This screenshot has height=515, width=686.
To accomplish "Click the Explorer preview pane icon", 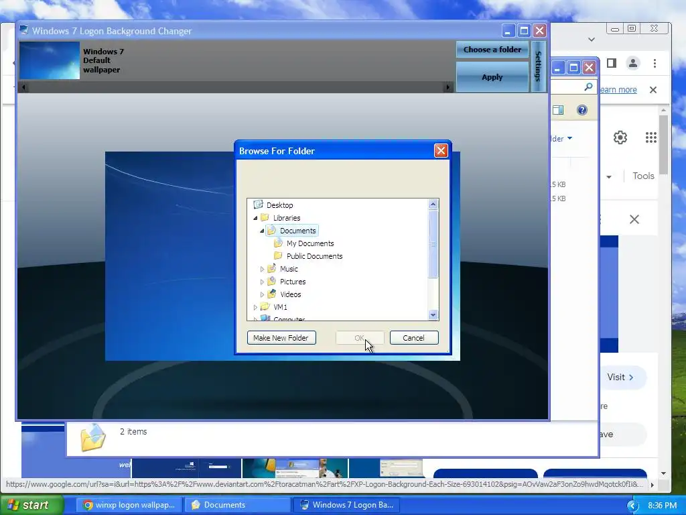I will tap(558, 110).
